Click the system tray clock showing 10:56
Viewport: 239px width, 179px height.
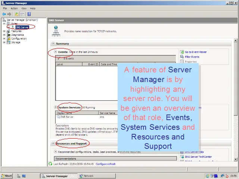pos(233,176)
